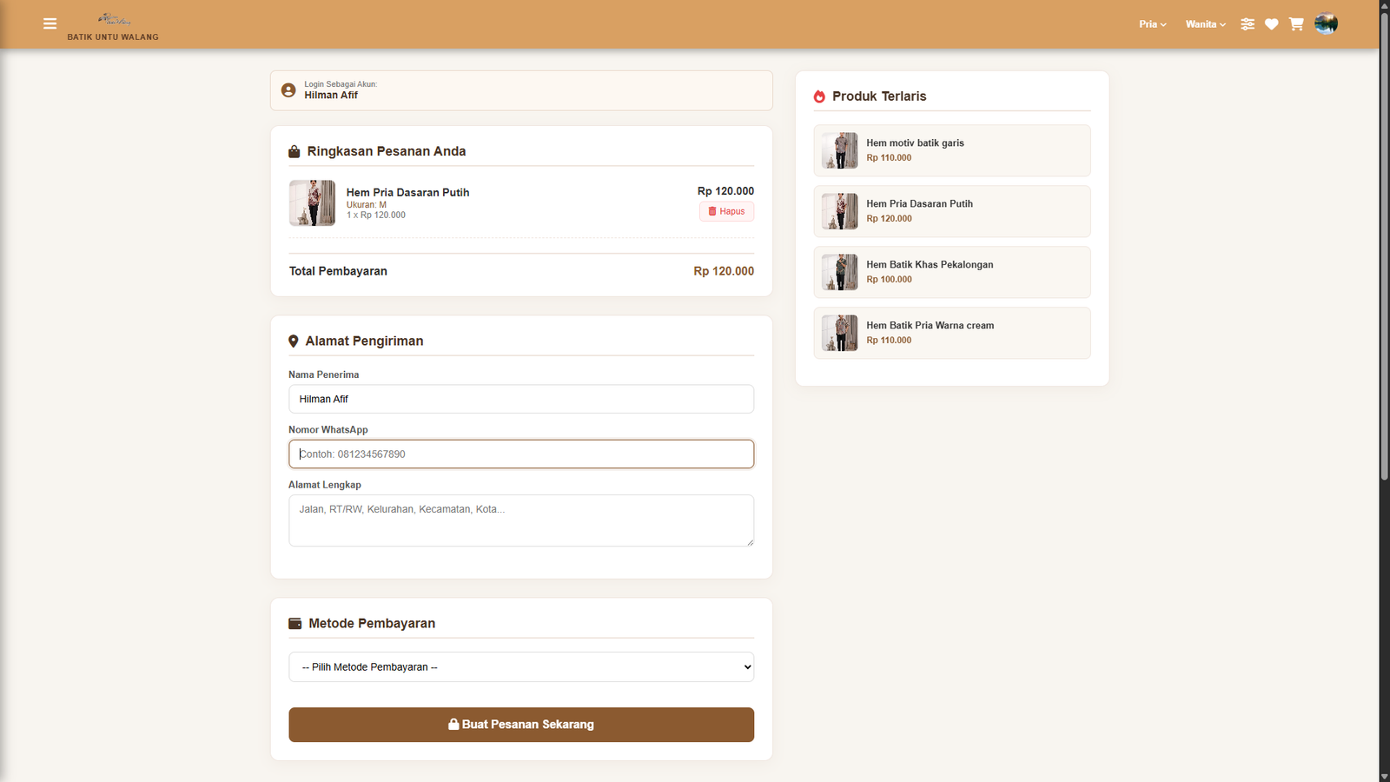Open best-seller Hem Pria Dasaran Putih card

click(x=952, y=211)
